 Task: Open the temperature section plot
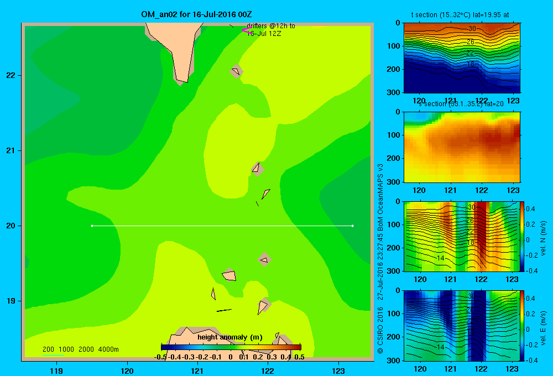pyautogui.click(x=462, y=58)
